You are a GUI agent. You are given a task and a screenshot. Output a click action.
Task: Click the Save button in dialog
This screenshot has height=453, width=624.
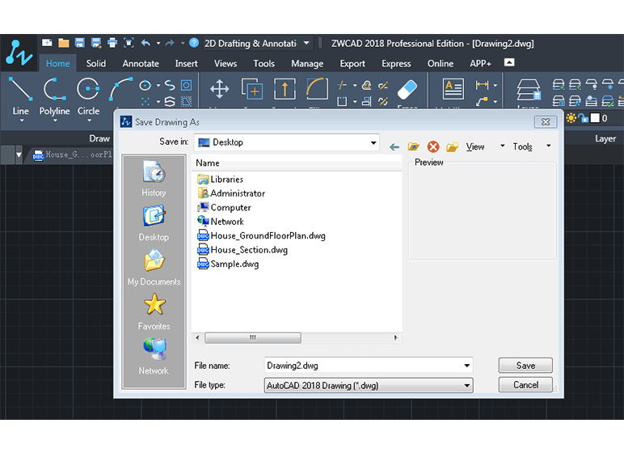pos(525,366)
